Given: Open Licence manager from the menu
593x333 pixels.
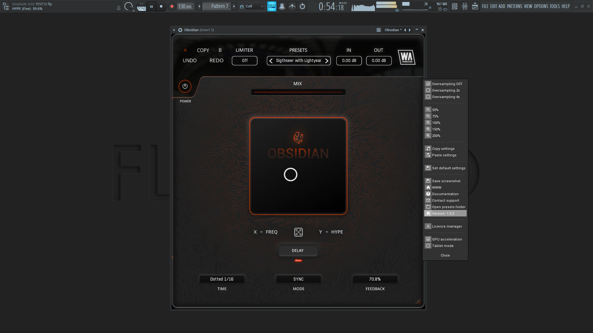Looking at the screenshot, I should click(x=445, y=226).
